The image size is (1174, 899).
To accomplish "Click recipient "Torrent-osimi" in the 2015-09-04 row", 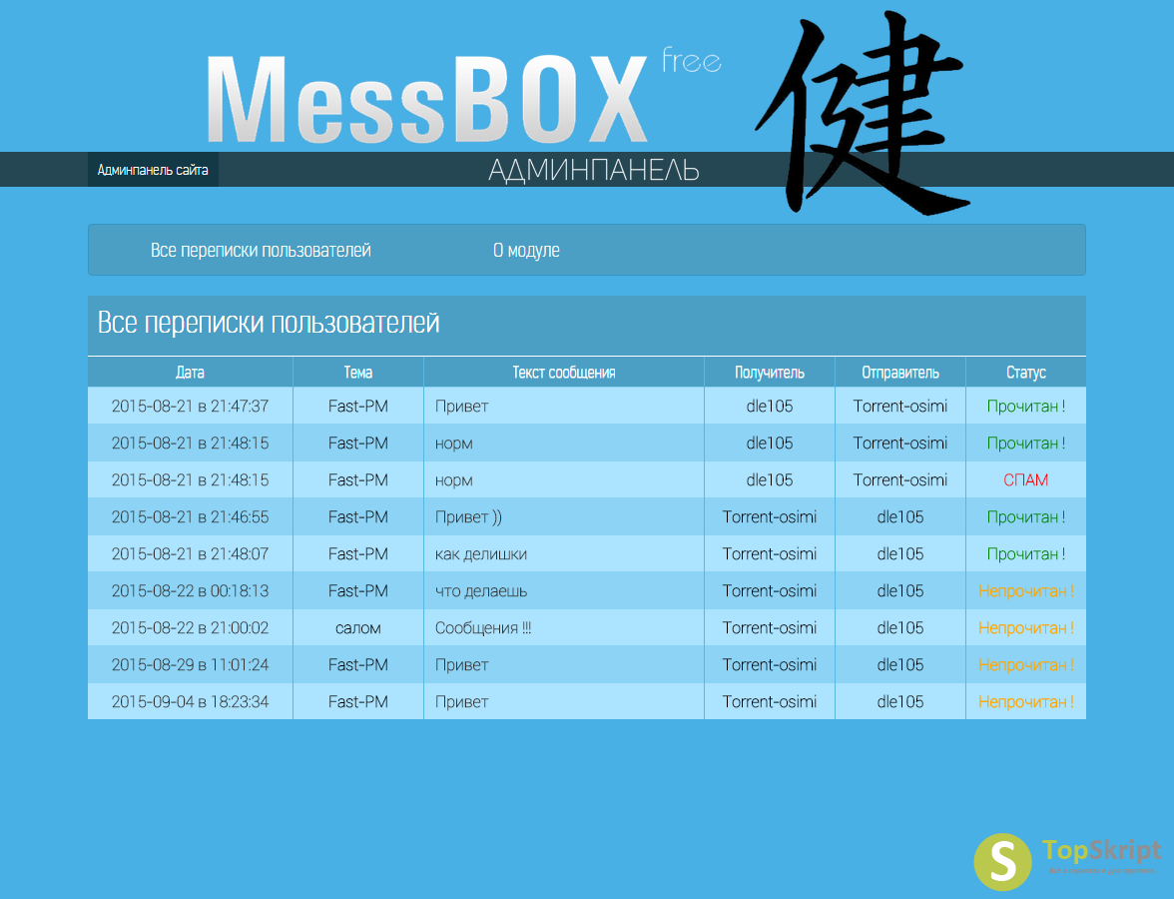I will pyautogui.click(x=770, y=702).
